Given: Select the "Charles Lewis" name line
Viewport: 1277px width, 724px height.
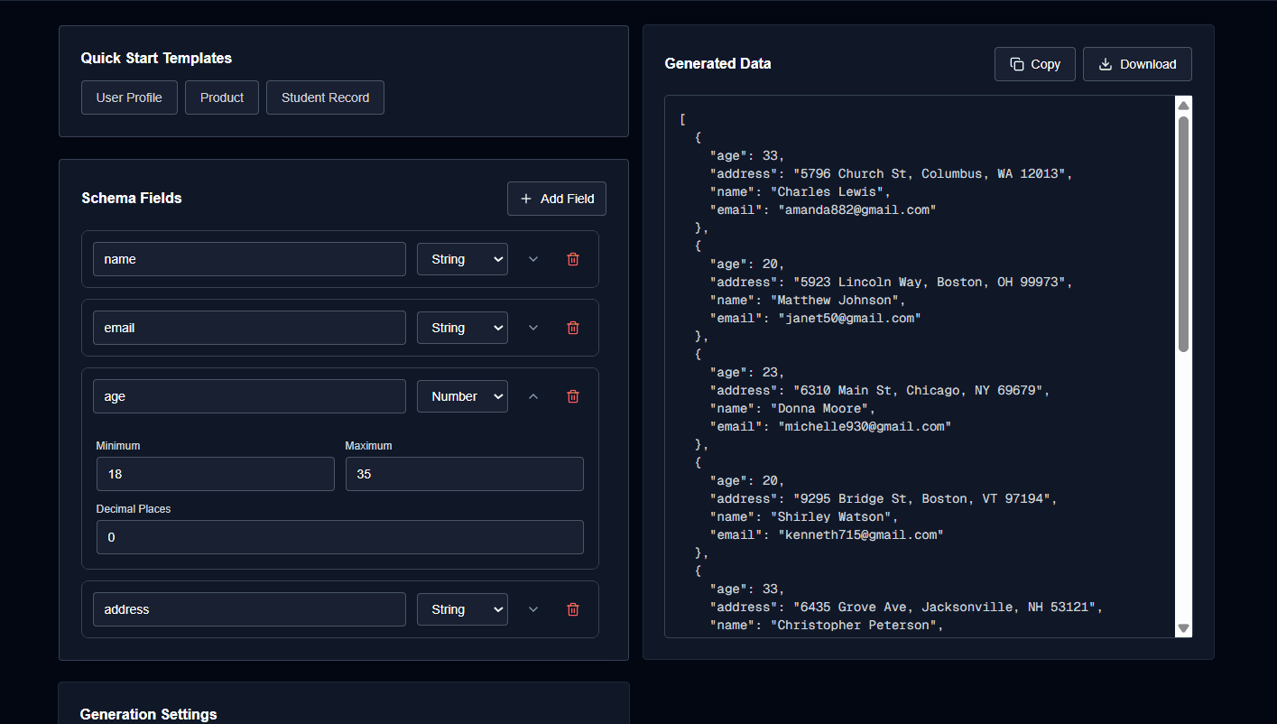Looking at the screenshot, I should 800,191.
